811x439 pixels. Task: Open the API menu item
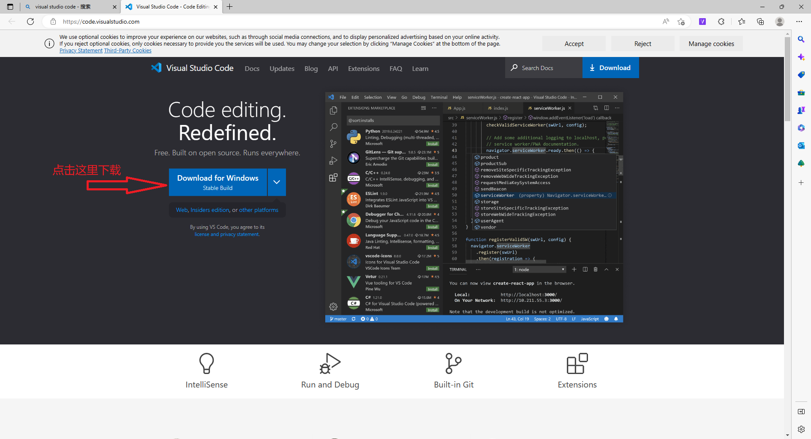[x=333, y=68]
